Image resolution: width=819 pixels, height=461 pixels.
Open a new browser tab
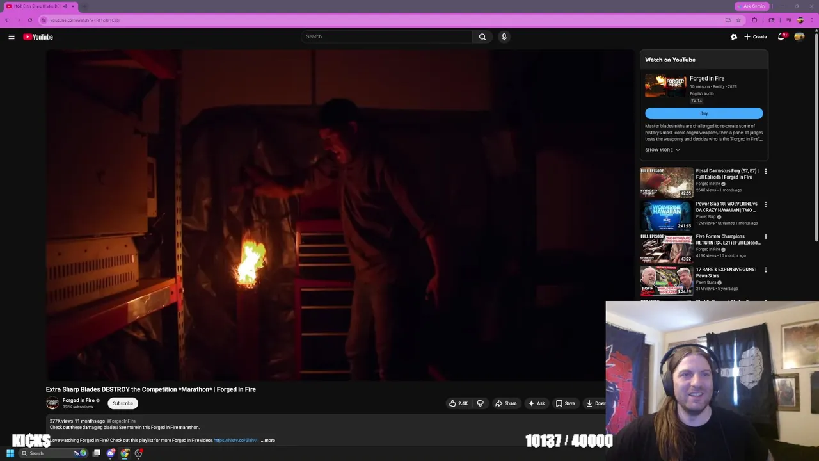coord(85,6)
